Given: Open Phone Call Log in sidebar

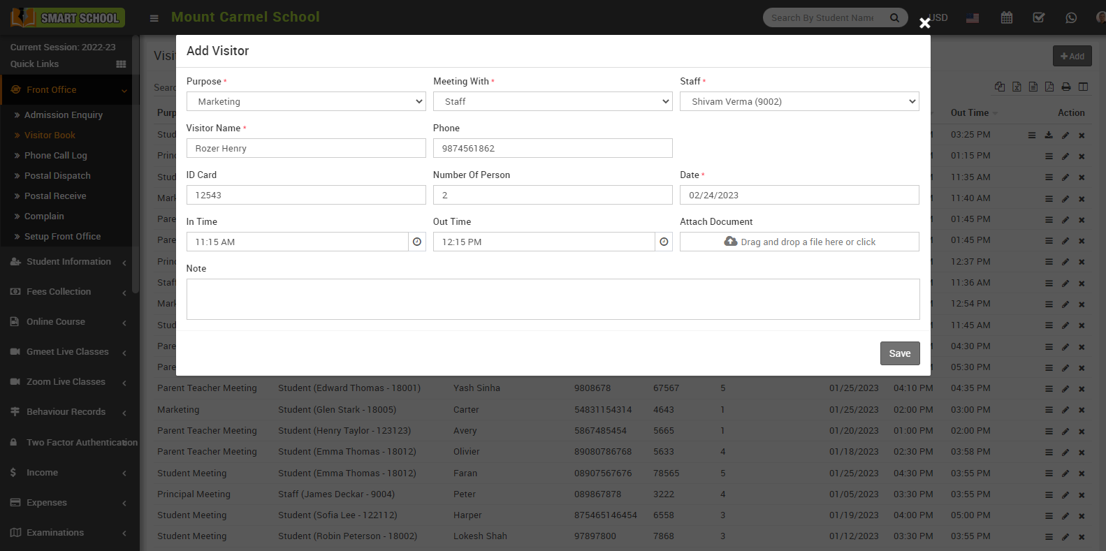Looking at the screenshot, I should coord(56,156).
